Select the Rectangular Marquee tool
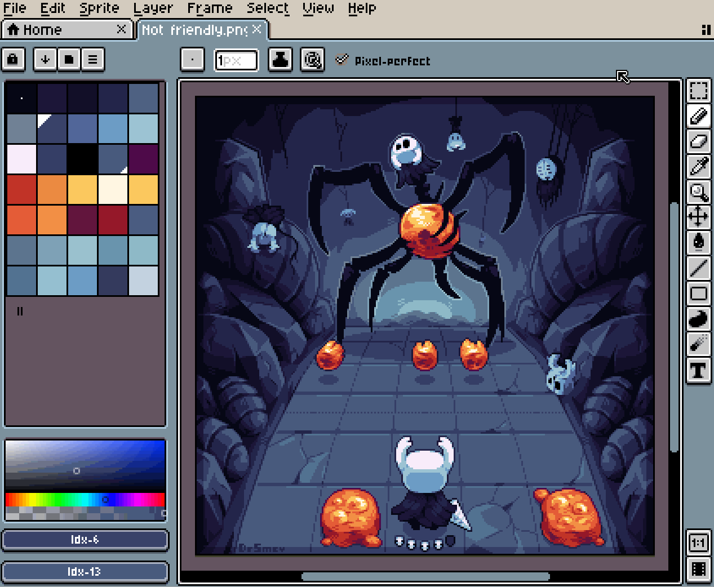Screen dimensions: 714x587 tap(698, 90)
